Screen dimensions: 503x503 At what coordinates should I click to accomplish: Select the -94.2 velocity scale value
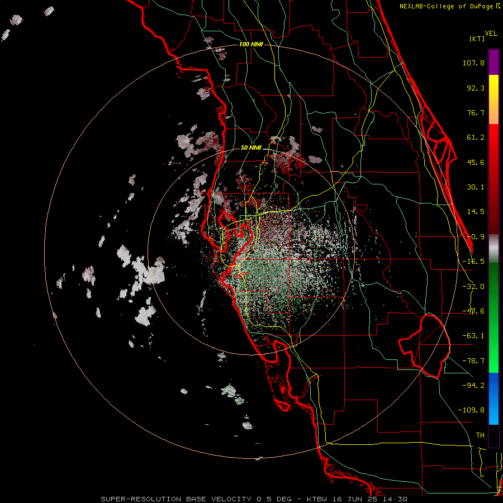point(473,385)
